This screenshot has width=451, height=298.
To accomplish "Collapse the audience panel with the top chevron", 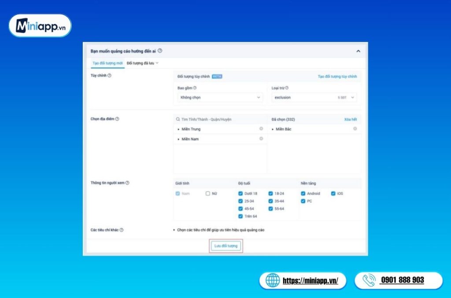I will pyautogui.click(x=358, y=51).
